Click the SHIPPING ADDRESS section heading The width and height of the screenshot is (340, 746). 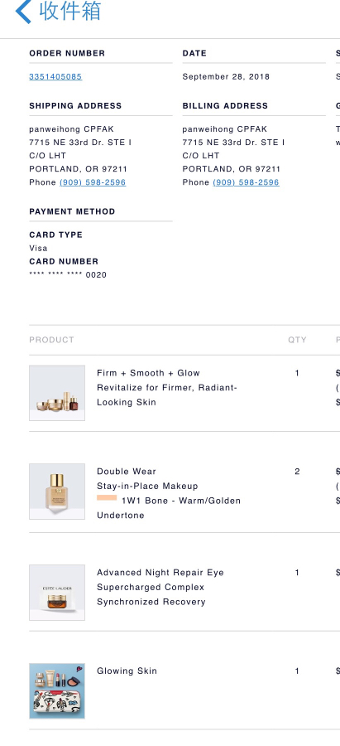[75, 105]
